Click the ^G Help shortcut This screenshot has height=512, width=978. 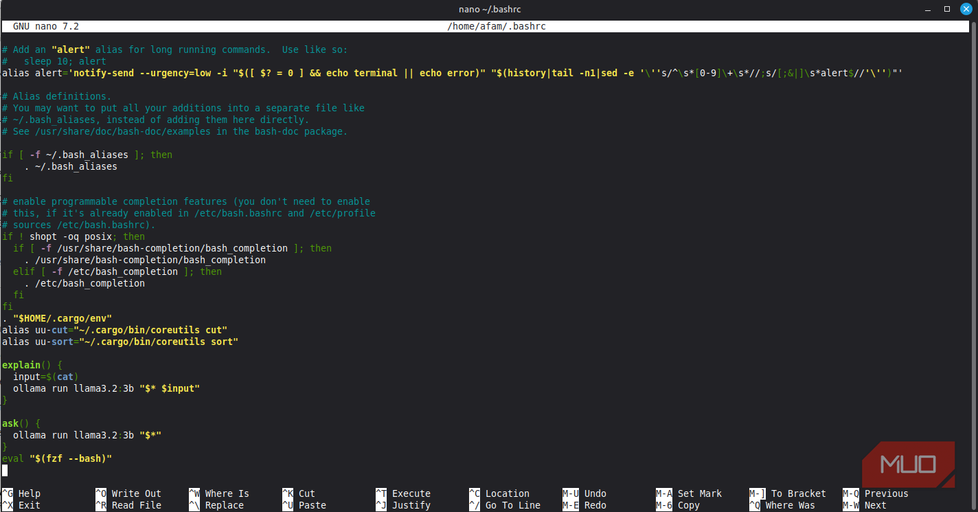(x=21, y=493)
